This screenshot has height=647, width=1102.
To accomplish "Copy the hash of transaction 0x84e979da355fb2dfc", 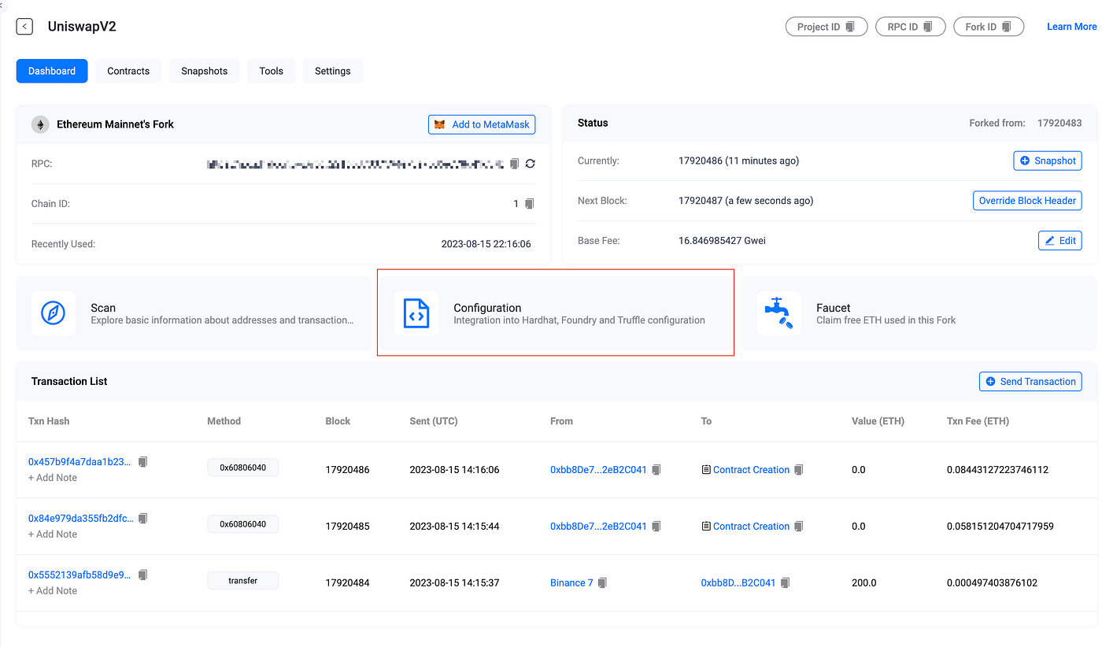I will pyautogui.click(x=142, y=519).
